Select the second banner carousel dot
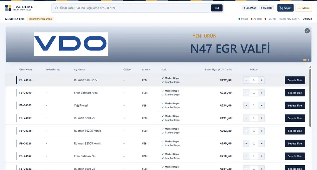The width and height of the screenshot is (317, 170). pyautogui.click(x=308, y=60)
